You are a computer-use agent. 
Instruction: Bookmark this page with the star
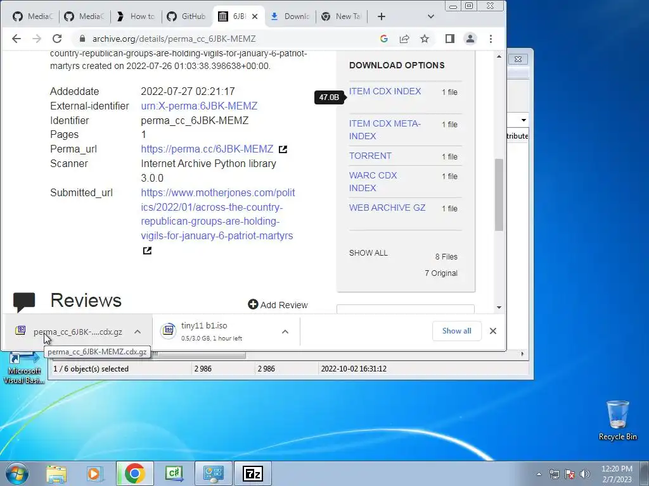tap(424, 39)
